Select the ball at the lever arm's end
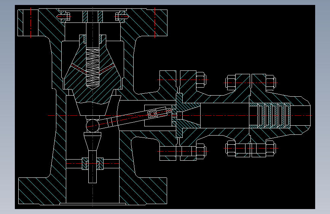This screenshot has width=330, height=214. tap(92, 126)
